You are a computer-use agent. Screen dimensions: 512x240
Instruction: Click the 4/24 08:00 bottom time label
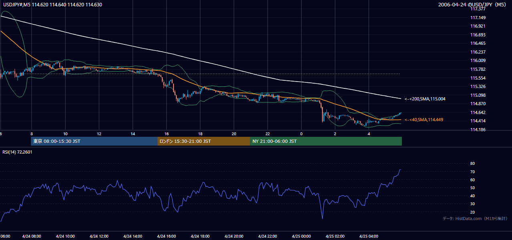point(31,236)
